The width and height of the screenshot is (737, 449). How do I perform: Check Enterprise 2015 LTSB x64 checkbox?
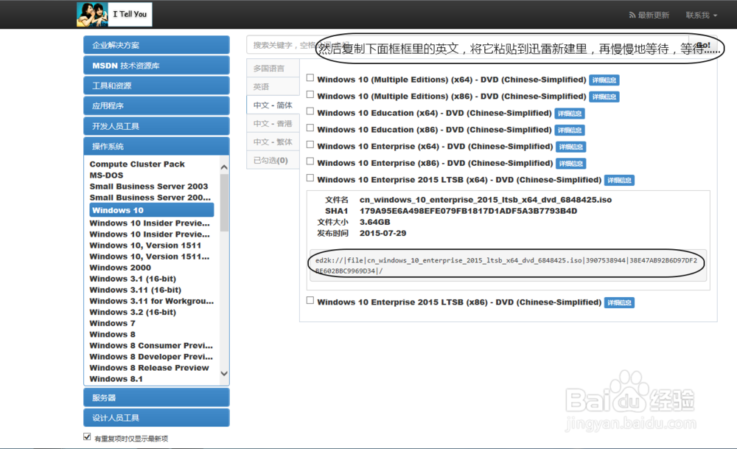310,178
